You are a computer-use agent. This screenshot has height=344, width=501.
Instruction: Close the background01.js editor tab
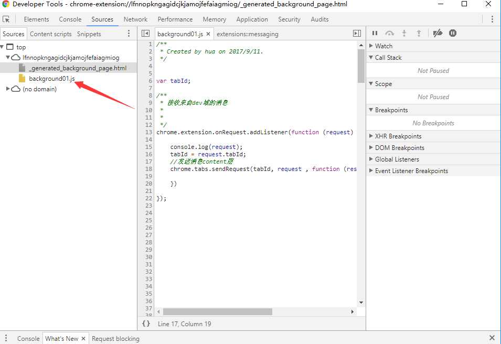[208, 34]
